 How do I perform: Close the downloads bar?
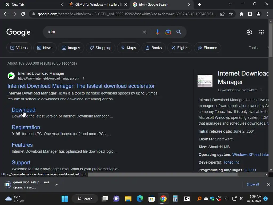tap(268, 184)
